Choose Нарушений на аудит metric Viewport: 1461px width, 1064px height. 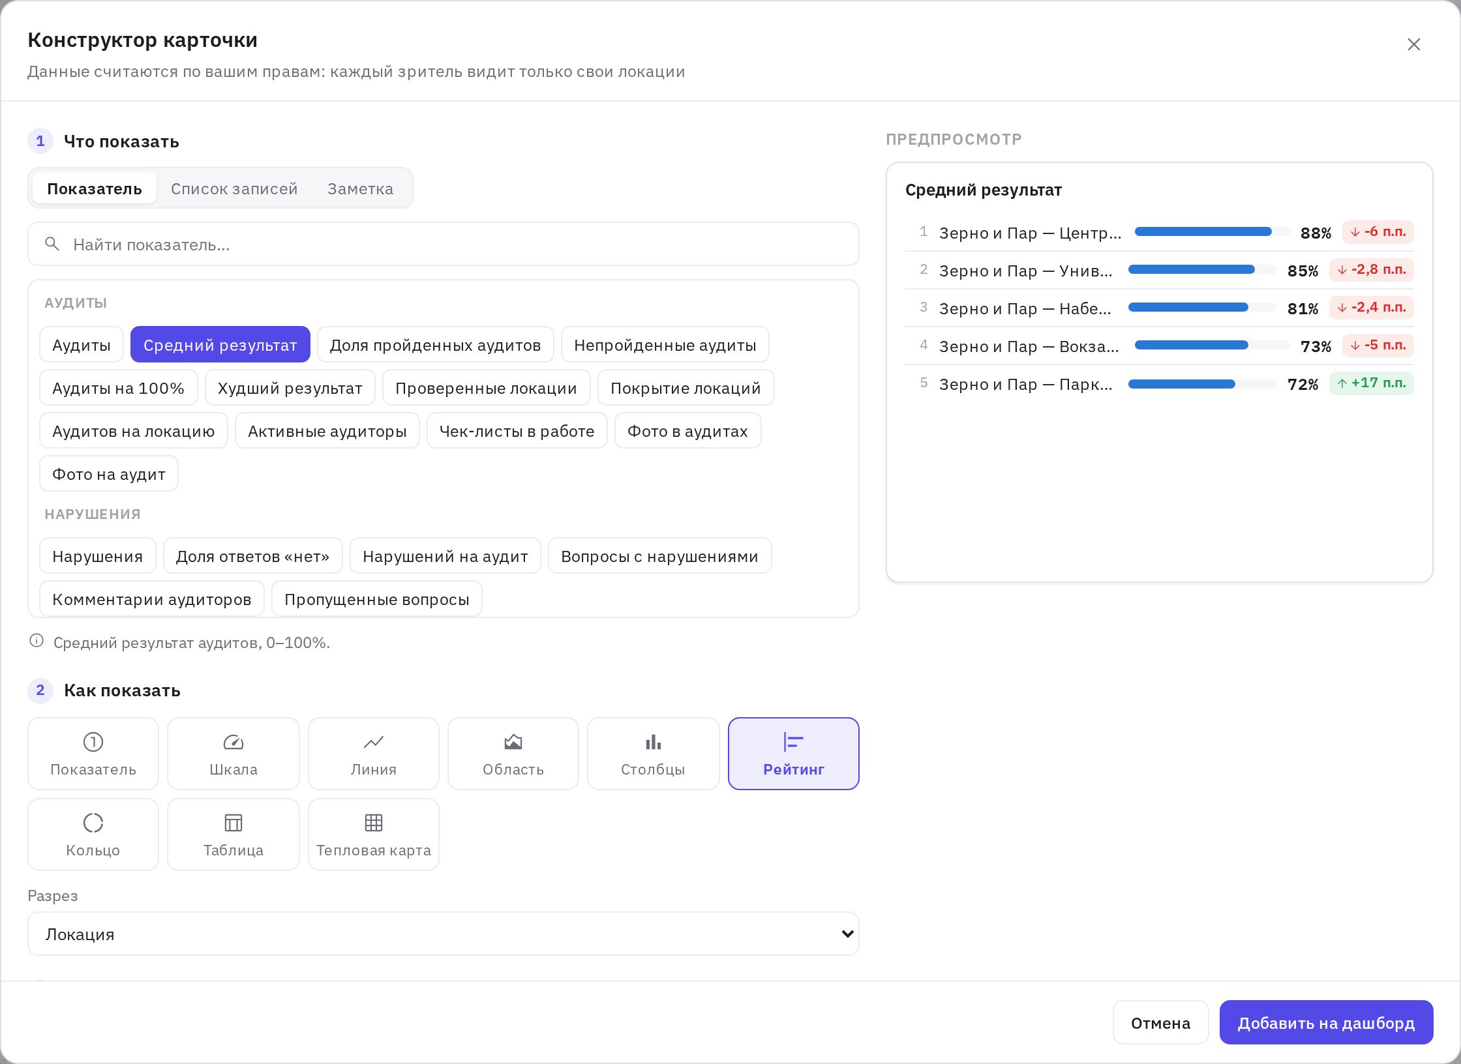(445, 555)
